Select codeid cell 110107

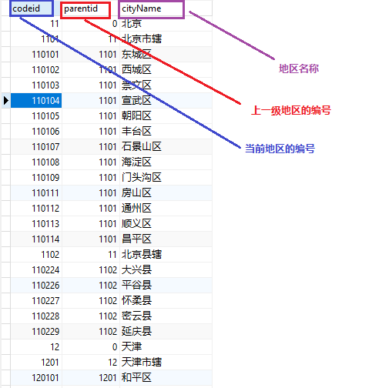[x=36, y=146]
